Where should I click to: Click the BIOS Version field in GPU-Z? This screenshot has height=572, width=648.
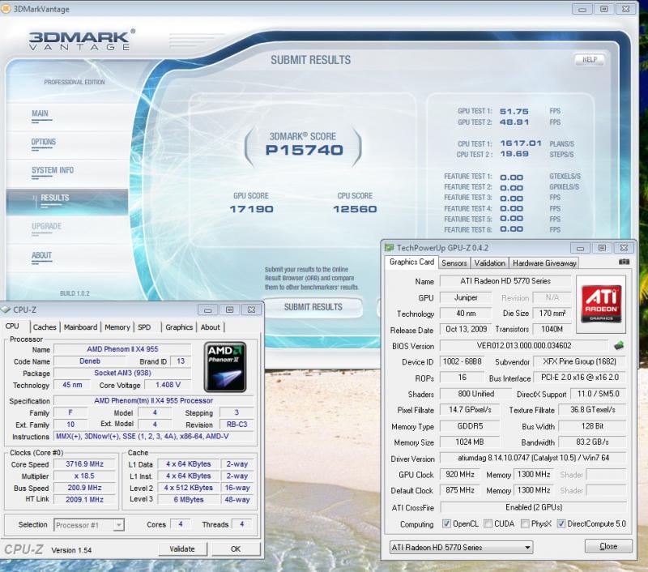point(524,345)
